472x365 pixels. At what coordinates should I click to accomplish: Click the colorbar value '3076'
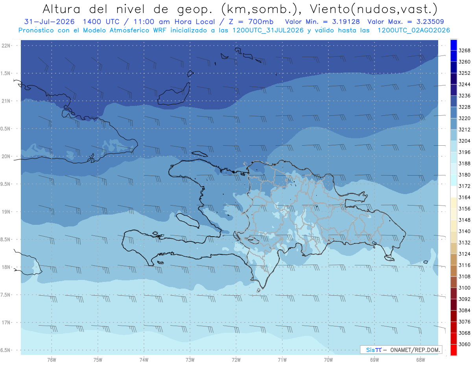[x=464, y=322]
